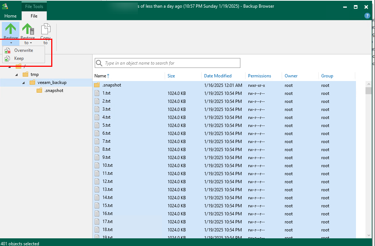This screenshot has height=246, width=375.
Task: Open the Restore to dropdown arrow
Action: (31, 43)
